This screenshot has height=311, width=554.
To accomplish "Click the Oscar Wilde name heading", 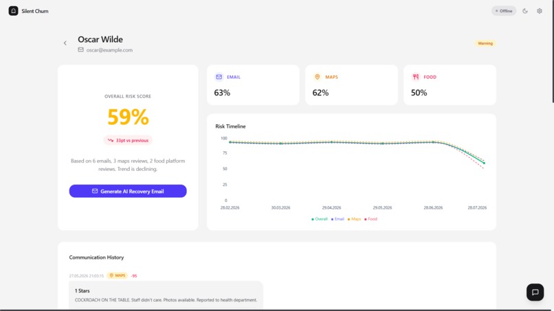I will pyautogui.click(x=100, y=39).
